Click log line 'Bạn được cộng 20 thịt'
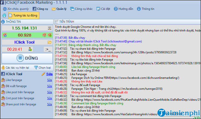201x119 pixels. (x=77, y=71)
